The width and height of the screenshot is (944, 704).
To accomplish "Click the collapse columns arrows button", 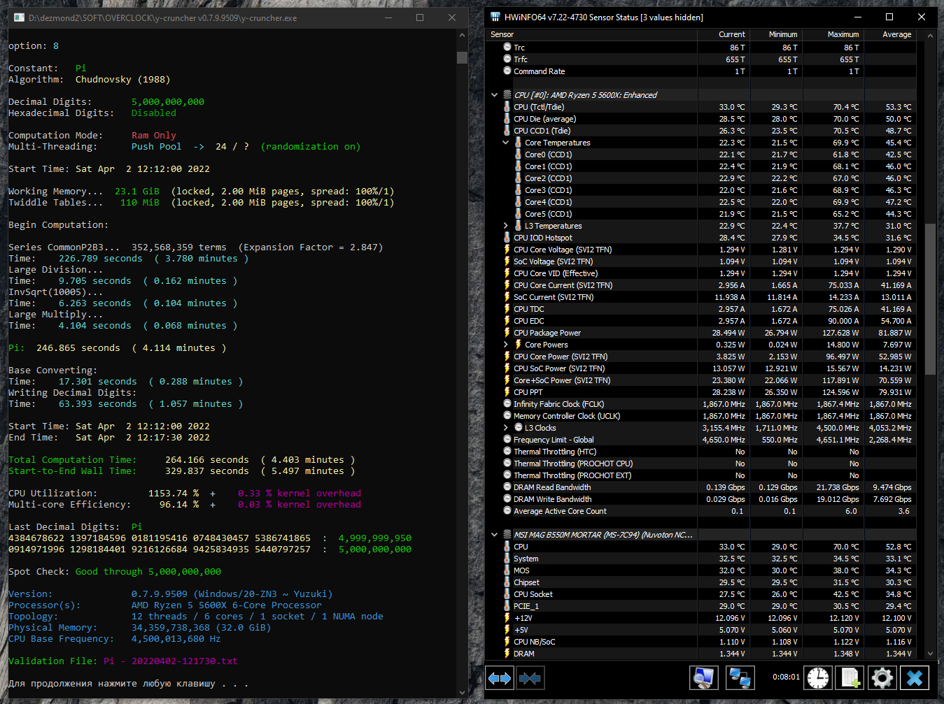I will coord(530,678).
